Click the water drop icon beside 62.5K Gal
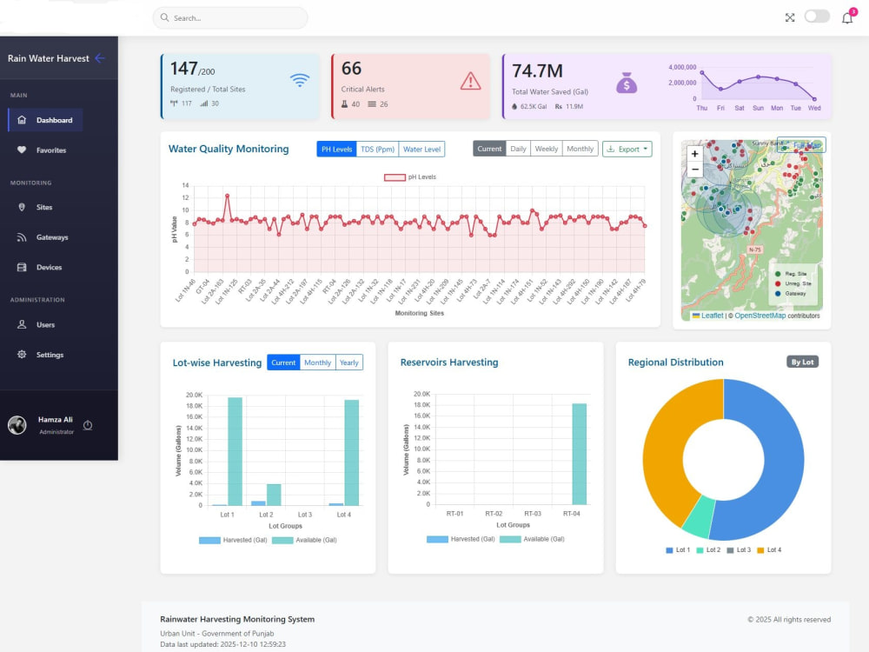This screenshot has height=652, width=869. coord(514,106)
